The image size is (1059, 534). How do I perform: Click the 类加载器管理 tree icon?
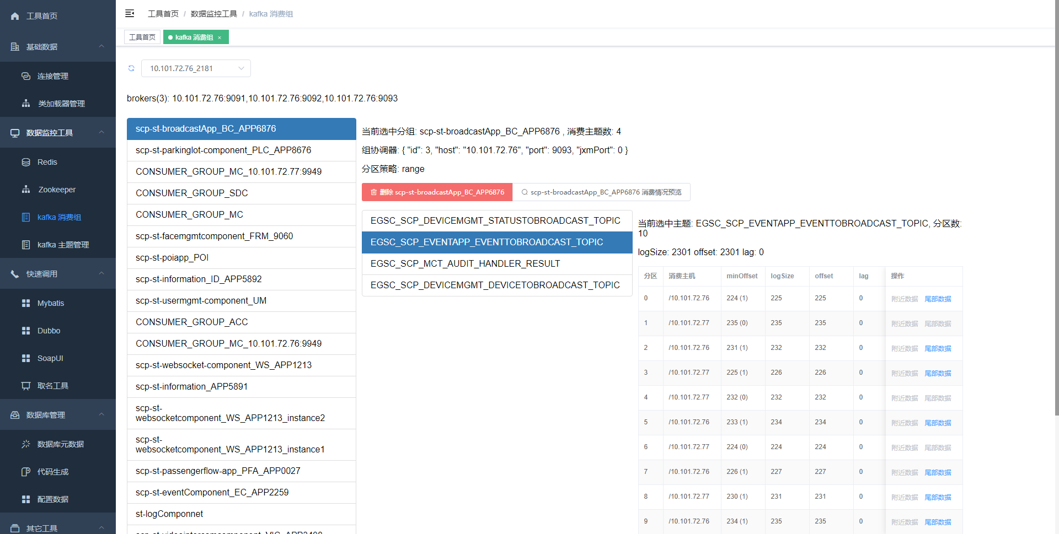(x=26, y=104)
